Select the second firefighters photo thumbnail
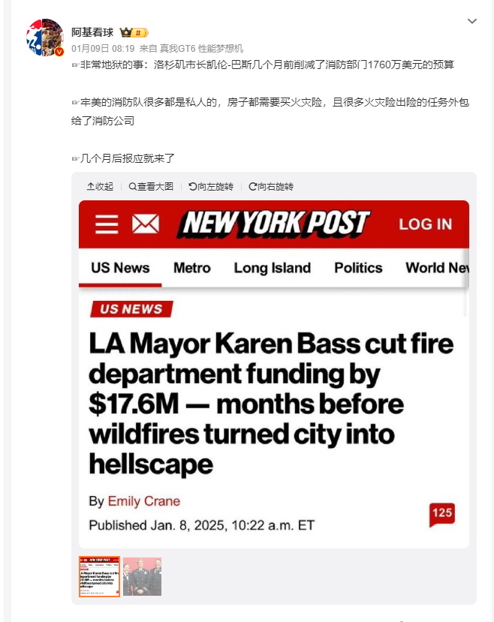 [x=142, y=576]
